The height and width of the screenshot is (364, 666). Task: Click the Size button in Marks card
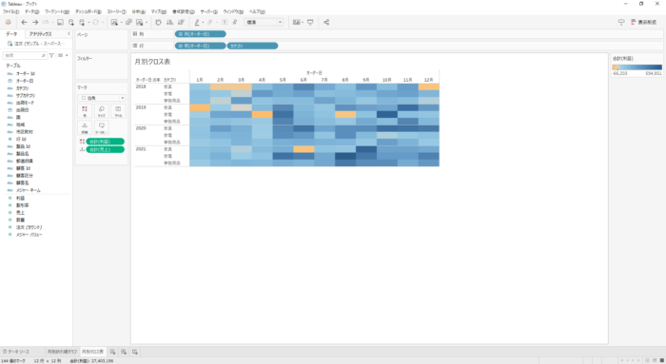coord(102,111)
